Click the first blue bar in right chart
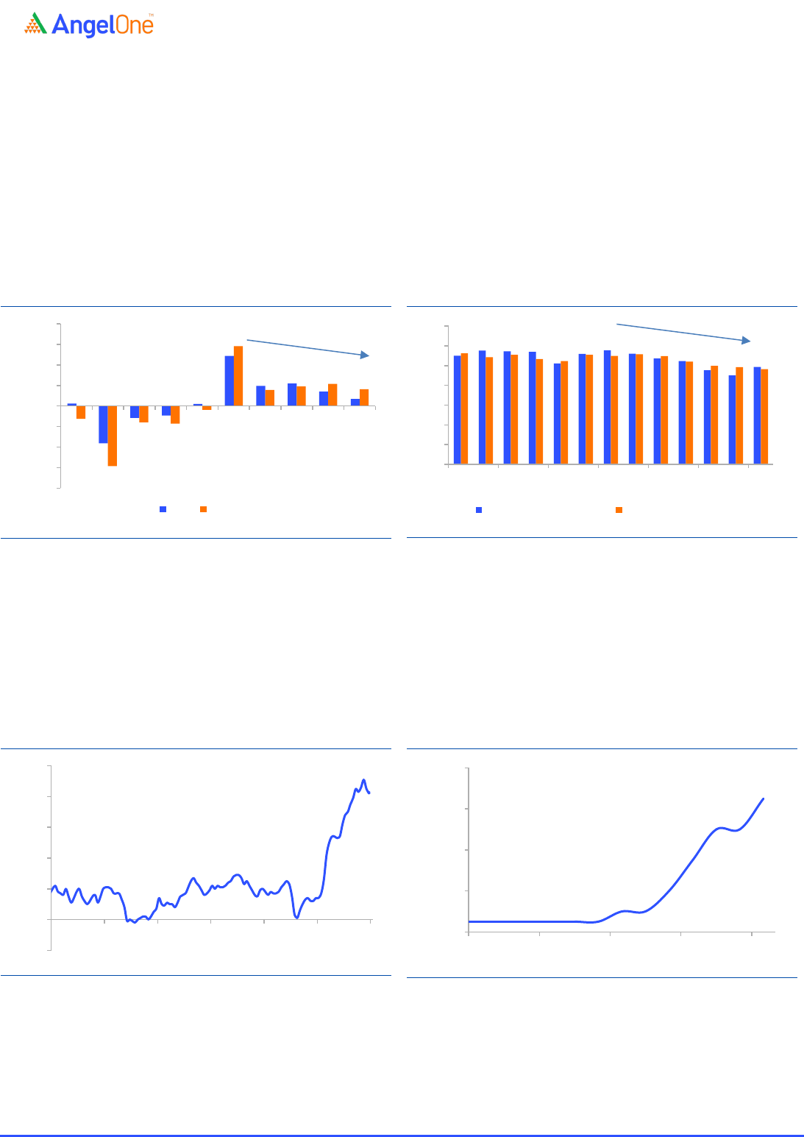The height and width of the screenshot is (1137, 804). pos(457,409)
